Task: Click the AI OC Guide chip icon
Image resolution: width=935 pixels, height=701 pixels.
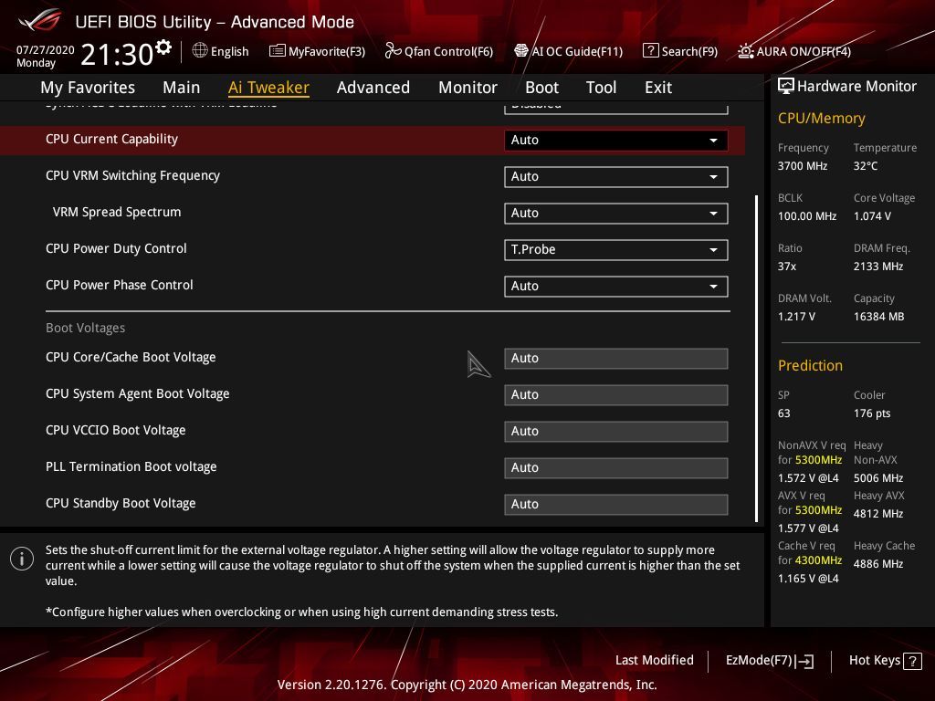Action: [521, 51]
